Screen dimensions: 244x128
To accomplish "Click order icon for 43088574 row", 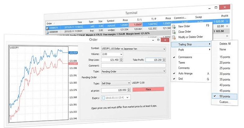I will click(x=47, y=28).
